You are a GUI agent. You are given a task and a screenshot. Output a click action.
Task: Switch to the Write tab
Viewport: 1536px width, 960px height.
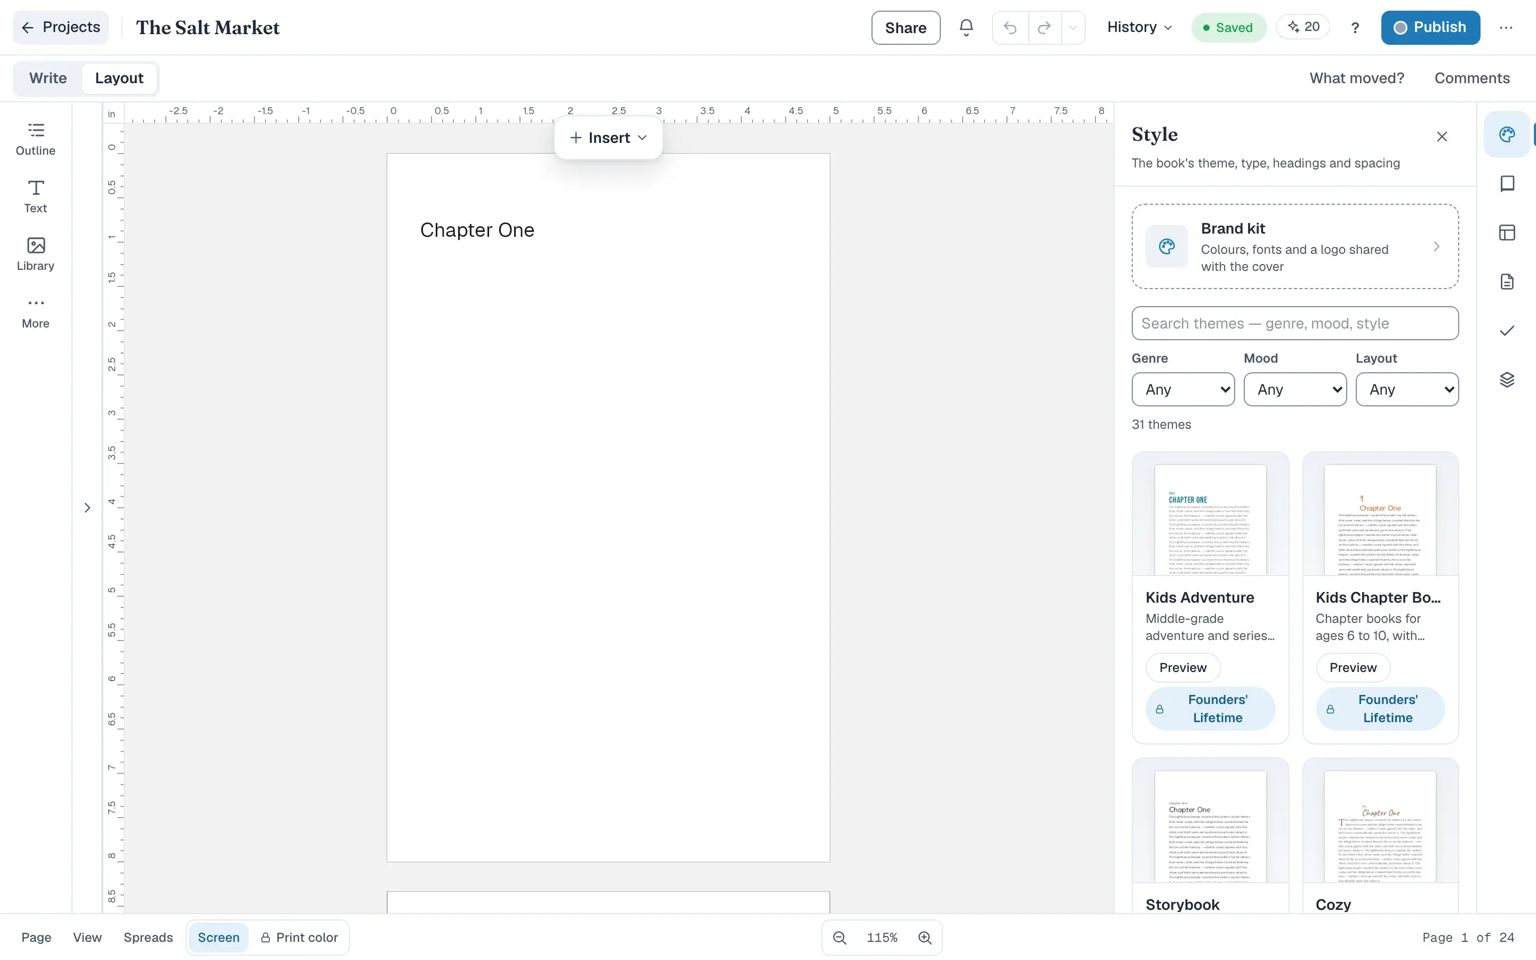pos(48,78)
